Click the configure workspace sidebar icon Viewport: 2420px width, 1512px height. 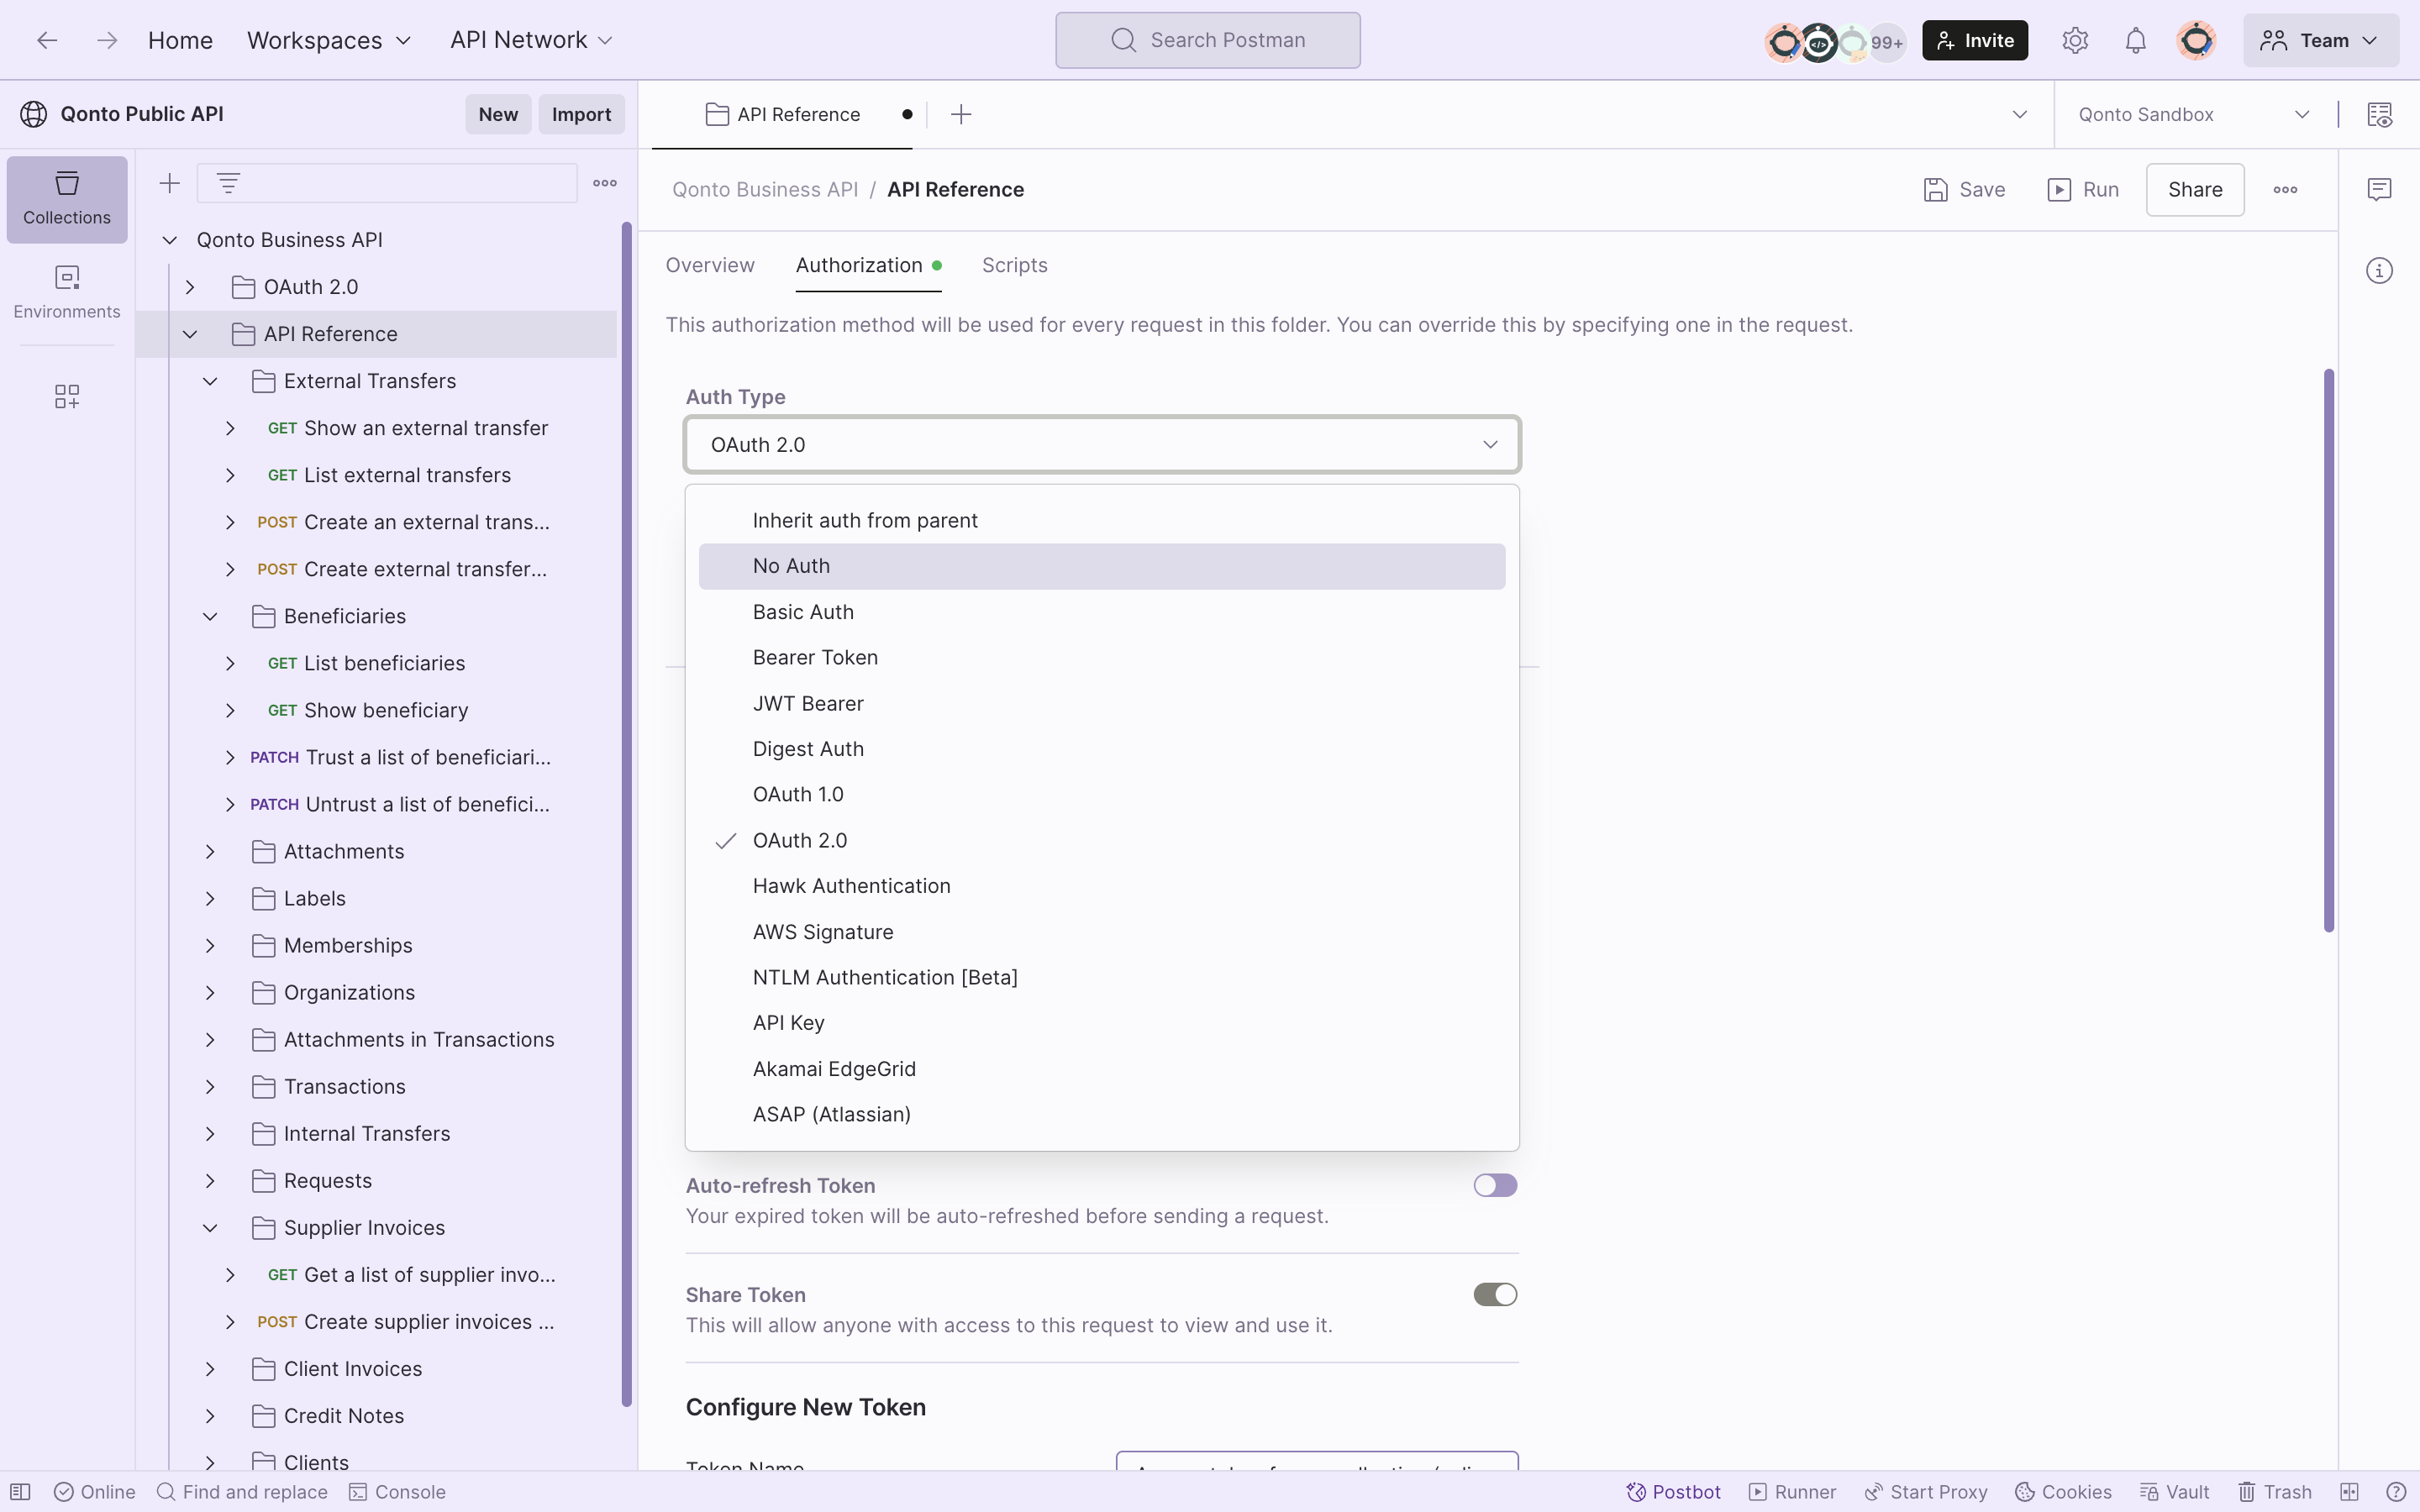tap(67, 396)
